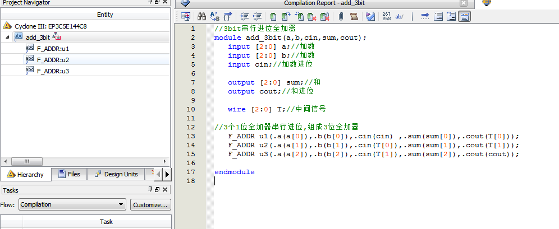559x229 pixels.
Task: Switch to the Design Units tab
Action: pyautogui.click(x=116, y=174)
